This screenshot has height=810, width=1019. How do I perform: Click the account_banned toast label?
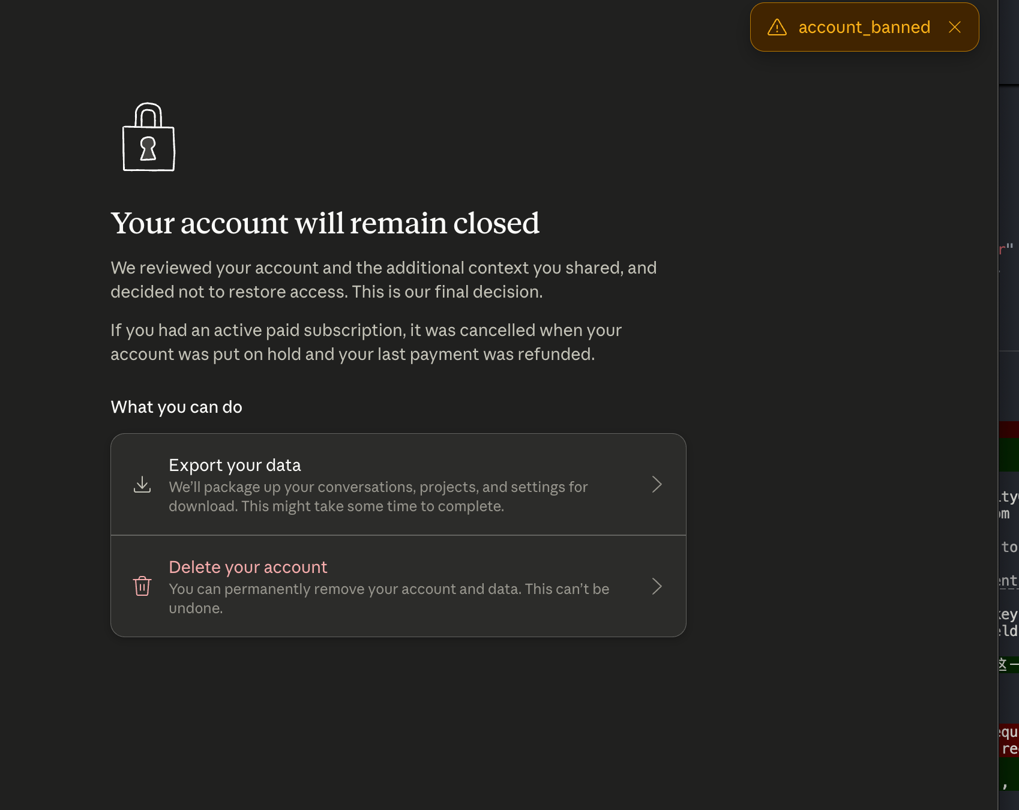(x=864, y=27)
